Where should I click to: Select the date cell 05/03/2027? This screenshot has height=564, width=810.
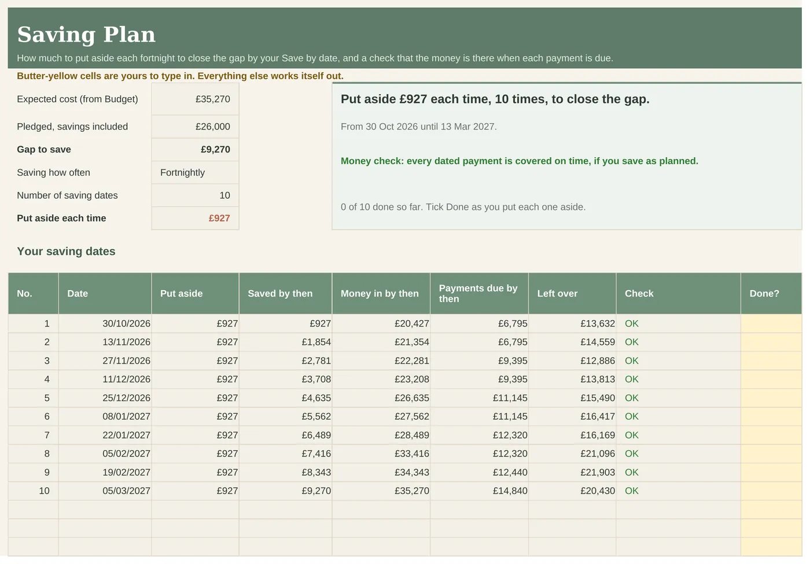point(105,491)
